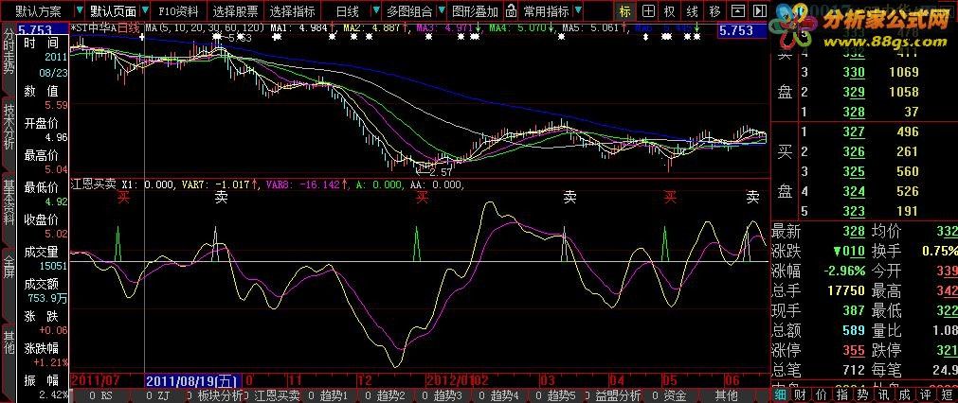
Task: Click the buy-1 price 327
Action: (854, 131)
